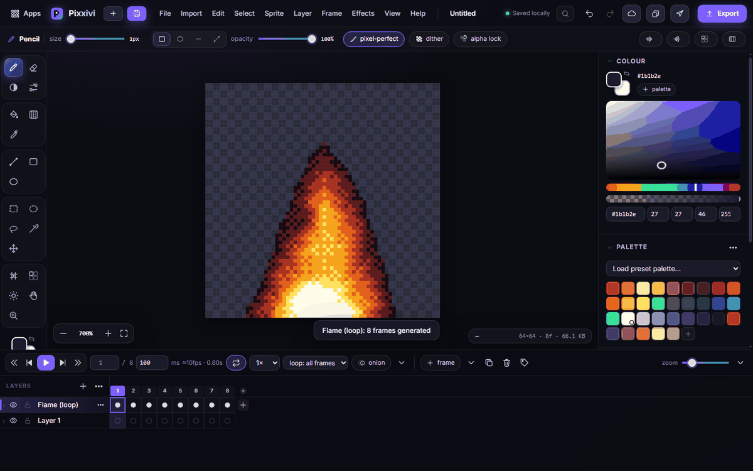This screenshot has height=471, width=753.
Task: Click the Apps button
Action: 26,13
